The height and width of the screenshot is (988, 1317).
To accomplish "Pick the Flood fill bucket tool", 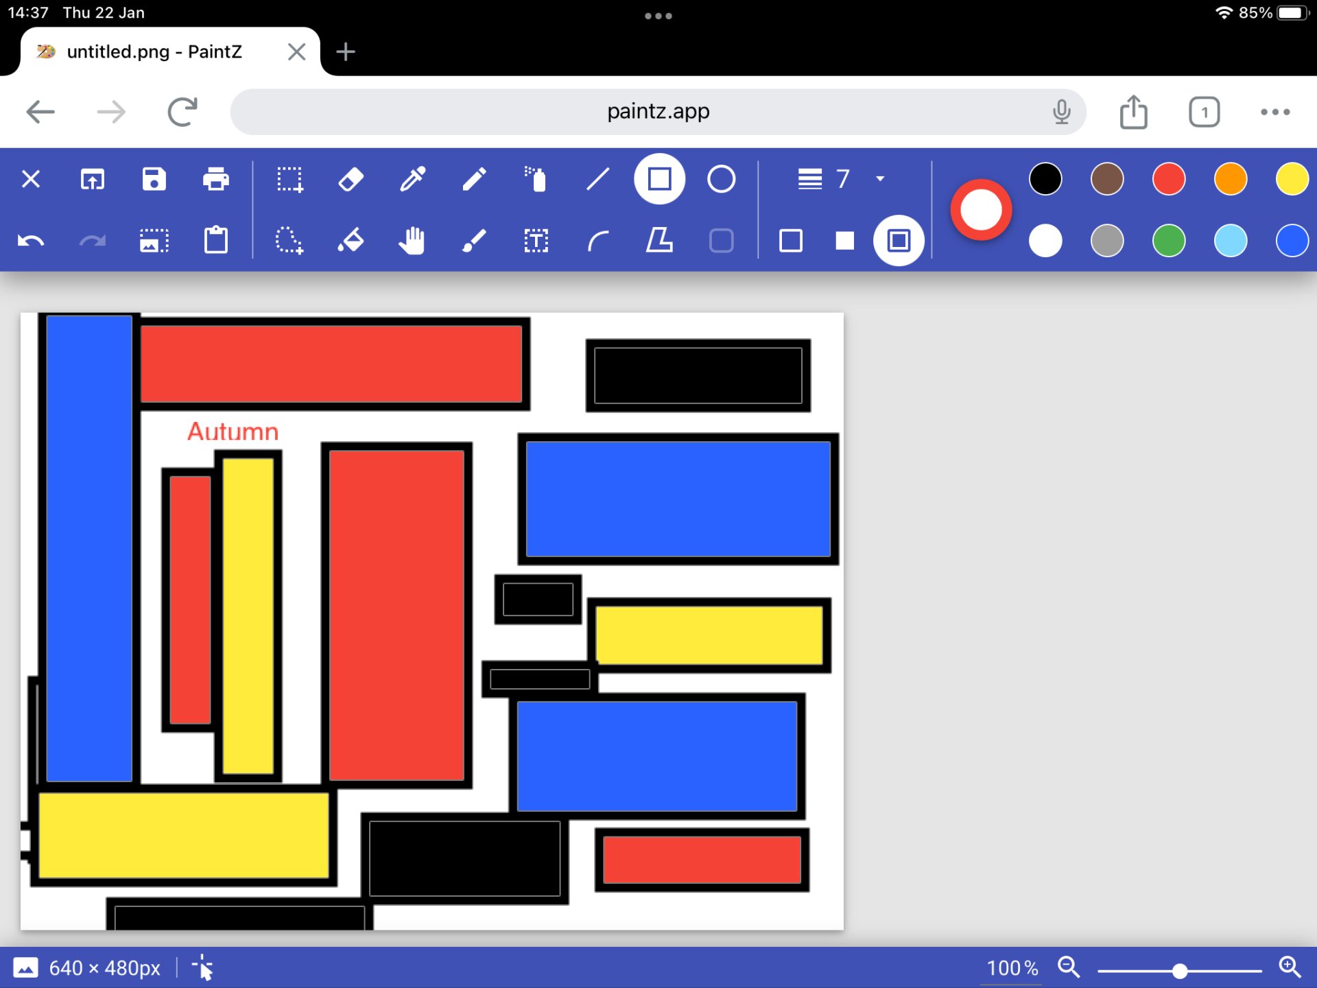I will coord(351,241).
